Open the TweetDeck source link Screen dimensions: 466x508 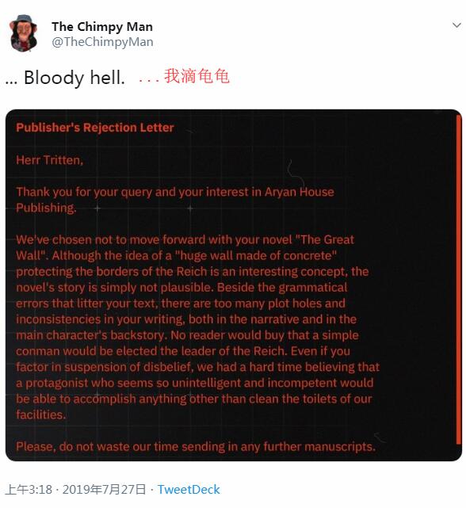coord(189,489)
